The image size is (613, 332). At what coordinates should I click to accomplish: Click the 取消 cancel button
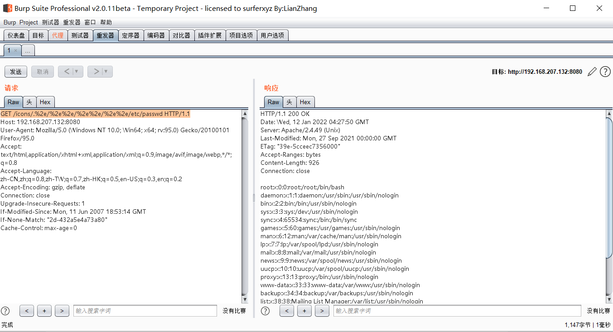click(43, 72)
